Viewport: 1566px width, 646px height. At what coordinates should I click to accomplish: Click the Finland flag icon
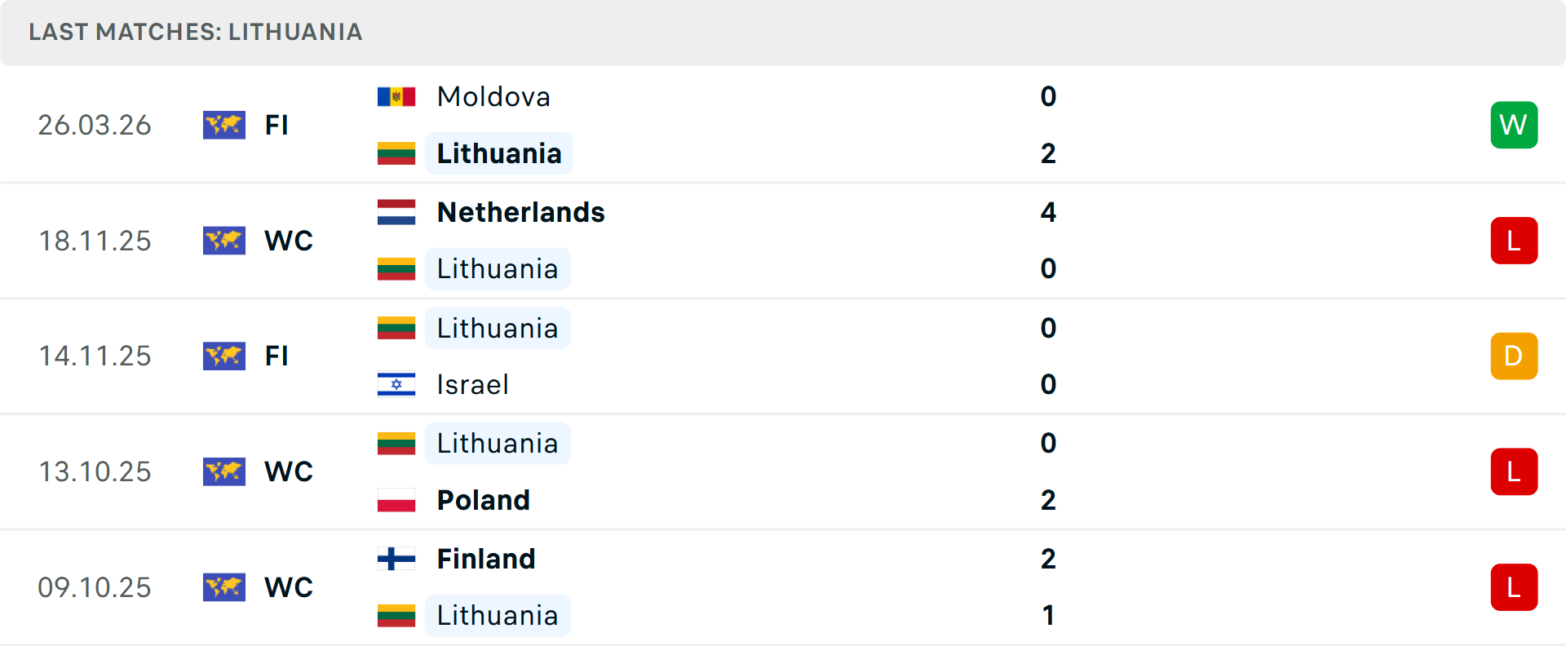tap(396, 559)
